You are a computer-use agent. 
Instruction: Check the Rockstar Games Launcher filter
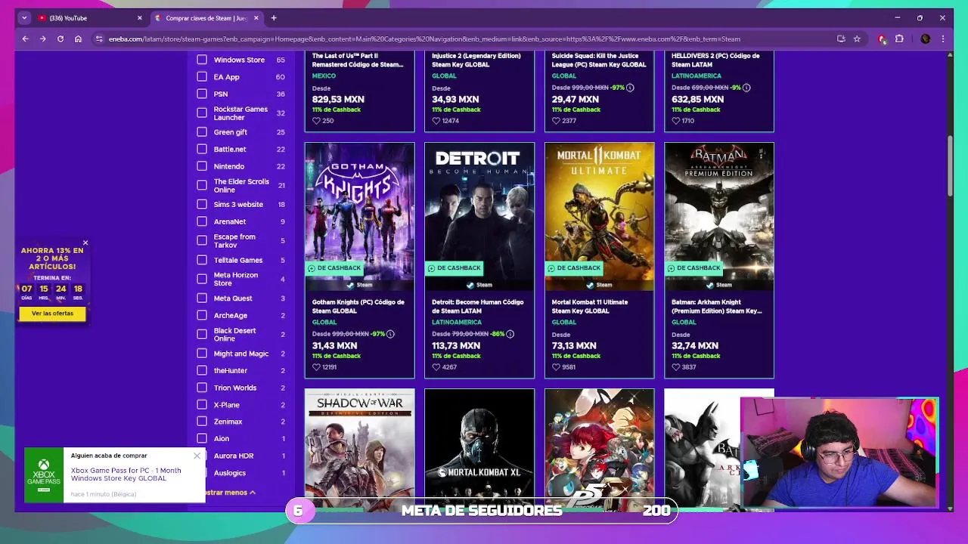202,113
